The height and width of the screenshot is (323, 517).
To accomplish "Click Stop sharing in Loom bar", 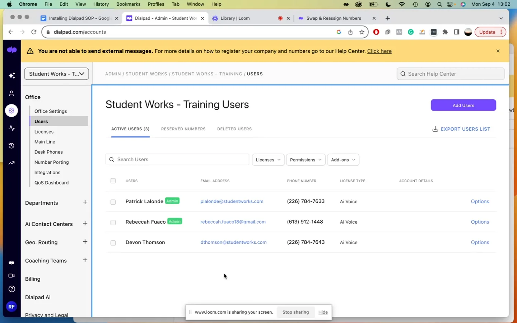I will 295,312.
